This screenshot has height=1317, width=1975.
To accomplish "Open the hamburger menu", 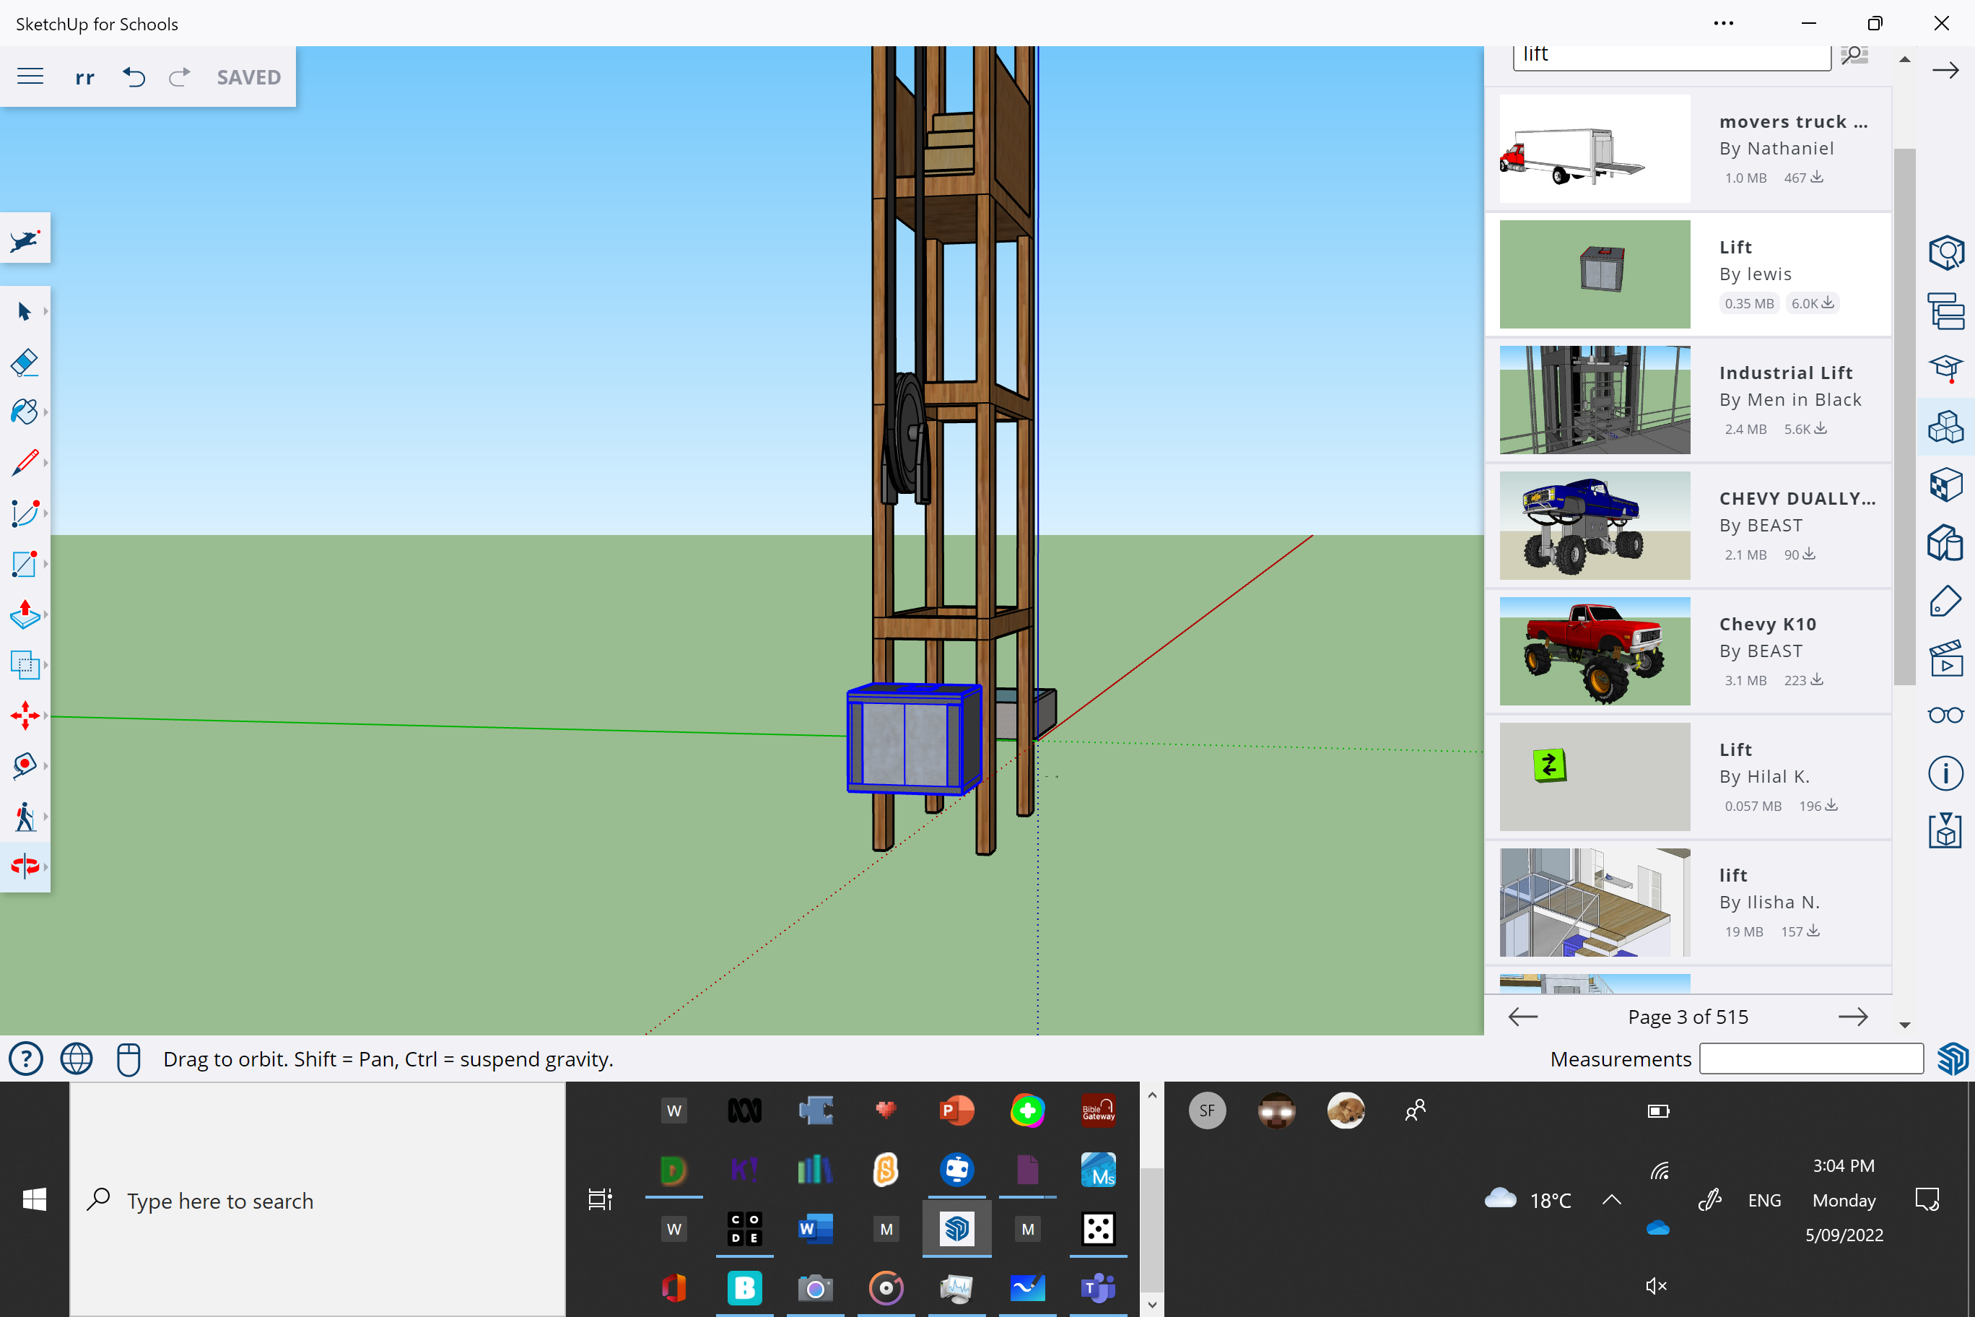I will 30,76.
